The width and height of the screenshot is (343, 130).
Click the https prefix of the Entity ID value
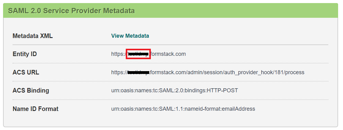(x=117, y=54)
